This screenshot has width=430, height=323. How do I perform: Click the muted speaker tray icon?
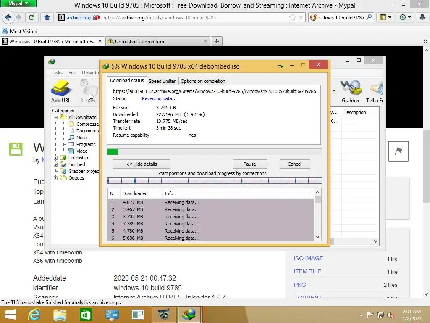390,315
